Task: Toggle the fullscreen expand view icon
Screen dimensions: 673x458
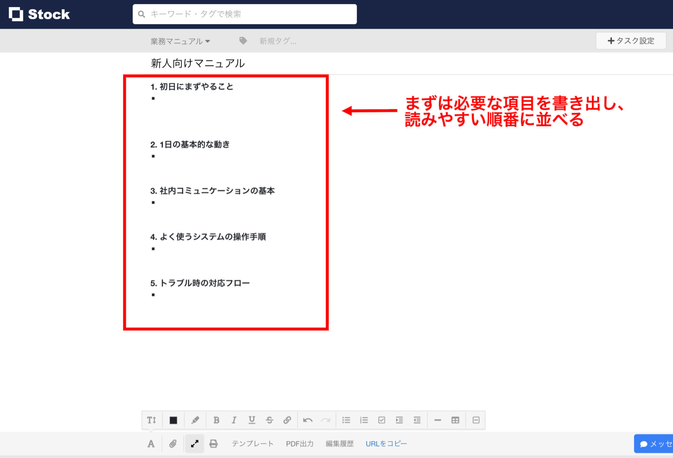Action: click(x=195, y=444)
